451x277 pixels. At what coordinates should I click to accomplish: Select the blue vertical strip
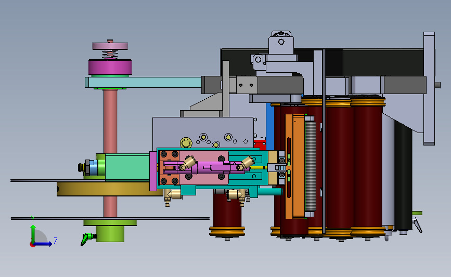(x=270, y=126)
